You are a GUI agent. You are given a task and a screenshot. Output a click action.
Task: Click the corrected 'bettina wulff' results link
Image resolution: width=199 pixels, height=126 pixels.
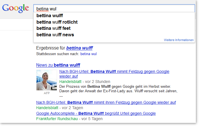pos(79,48)
